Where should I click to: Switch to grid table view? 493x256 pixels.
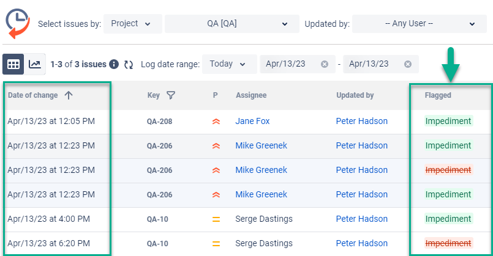[13, 64]
